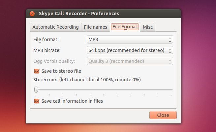
Task: Close the Preferences window using the red button
Action: (x=32, y=13)
